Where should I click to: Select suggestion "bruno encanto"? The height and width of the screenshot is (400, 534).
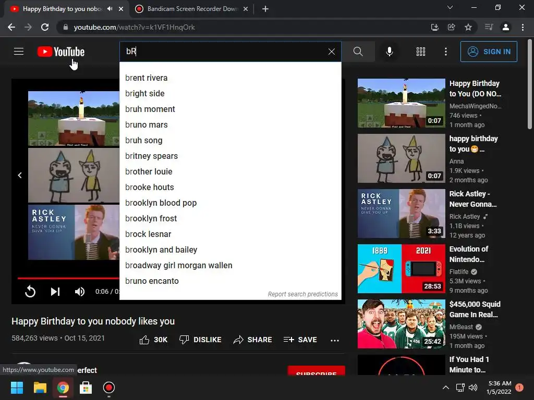[x=230, y=281]
